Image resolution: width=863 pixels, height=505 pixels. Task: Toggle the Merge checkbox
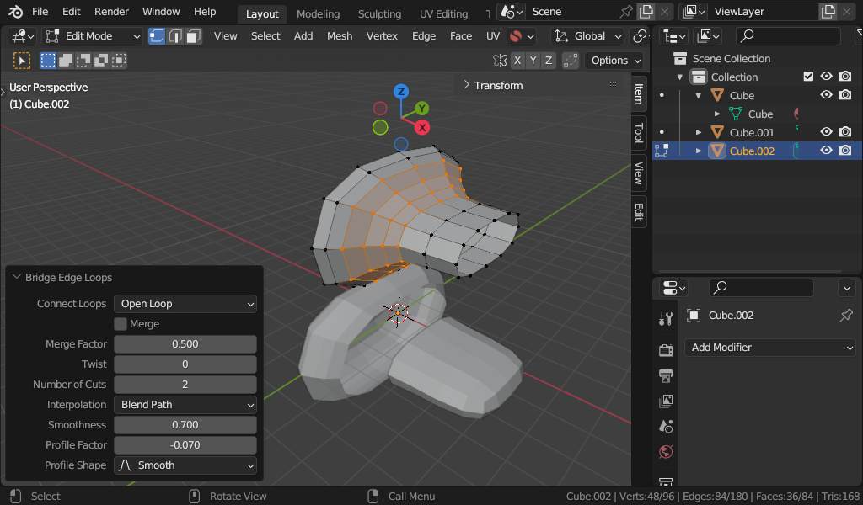pos(121,324)
